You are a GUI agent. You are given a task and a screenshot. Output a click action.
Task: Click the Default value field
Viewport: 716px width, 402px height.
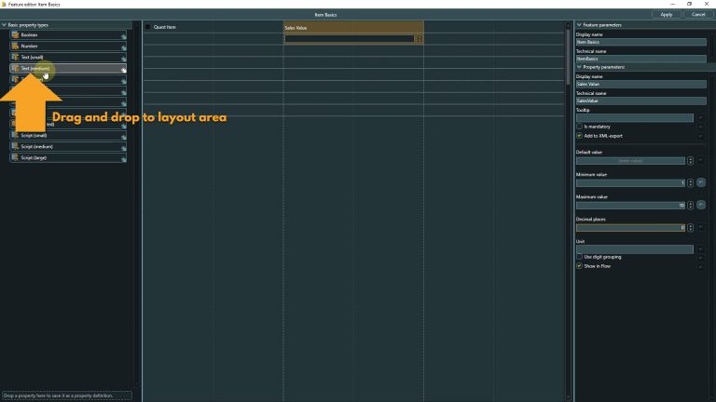[x=630, y=160]
